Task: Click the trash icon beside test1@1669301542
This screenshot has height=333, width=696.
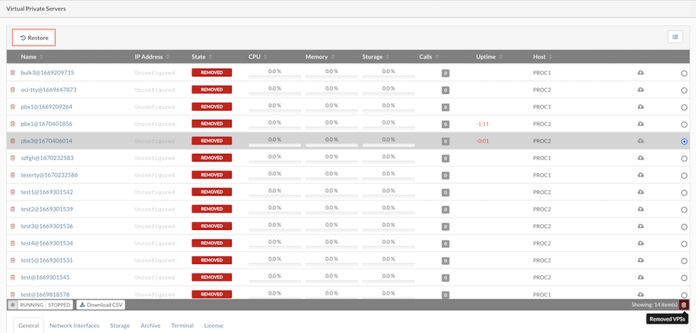Action: 13,192
